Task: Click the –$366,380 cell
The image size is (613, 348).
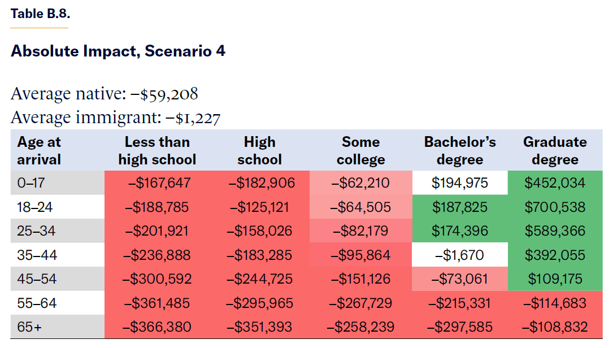Action: 158,327
